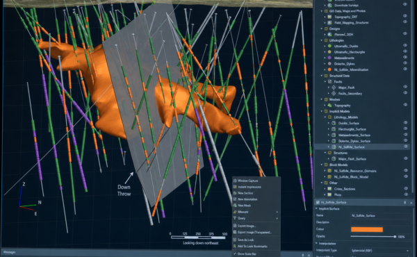Click the Planned_DDH icon
Viewport: 417px width, 257px height.
pos(329,34)
